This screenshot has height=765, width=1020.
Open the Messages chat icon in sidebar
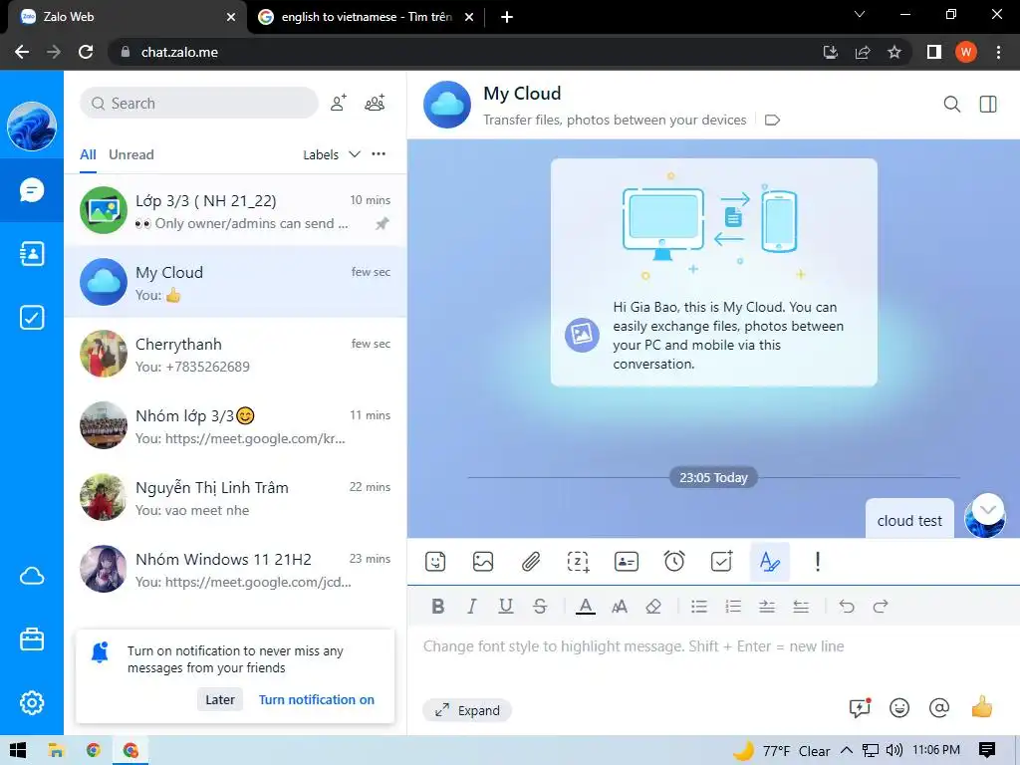click(x=32, y=190)
